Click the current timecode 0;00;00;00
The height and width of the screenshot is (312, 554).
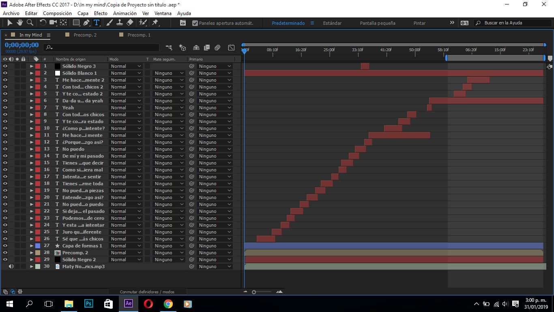coord(22,45)
